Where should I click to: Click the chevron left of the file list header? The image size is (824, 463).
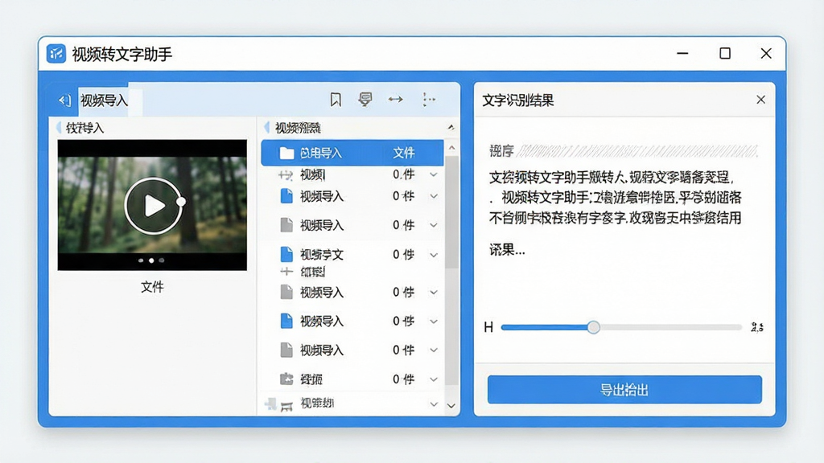(267, 128)
